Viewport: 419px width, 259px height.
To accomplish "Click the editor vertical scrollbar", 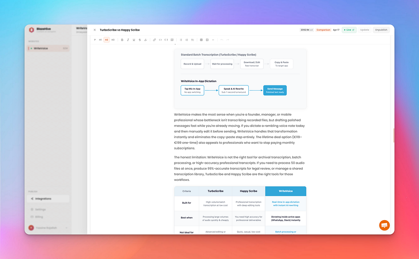I will tap(393, 136).
